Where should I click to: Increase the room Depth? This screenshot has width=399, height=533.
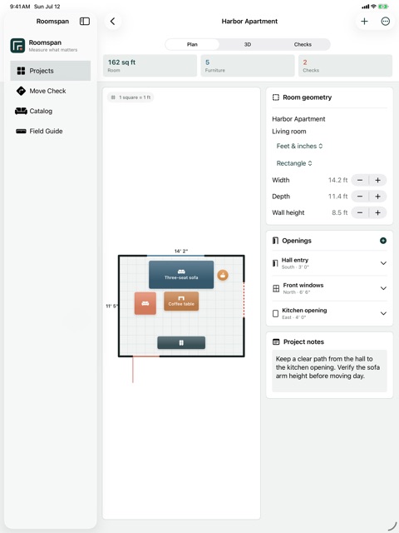tap(377, 197)
